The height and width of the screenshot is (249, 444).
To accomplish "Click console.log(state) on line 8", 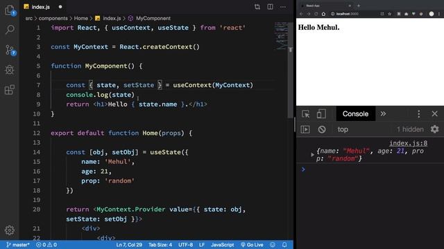I will pyautogui.click(x=100, y=95).
